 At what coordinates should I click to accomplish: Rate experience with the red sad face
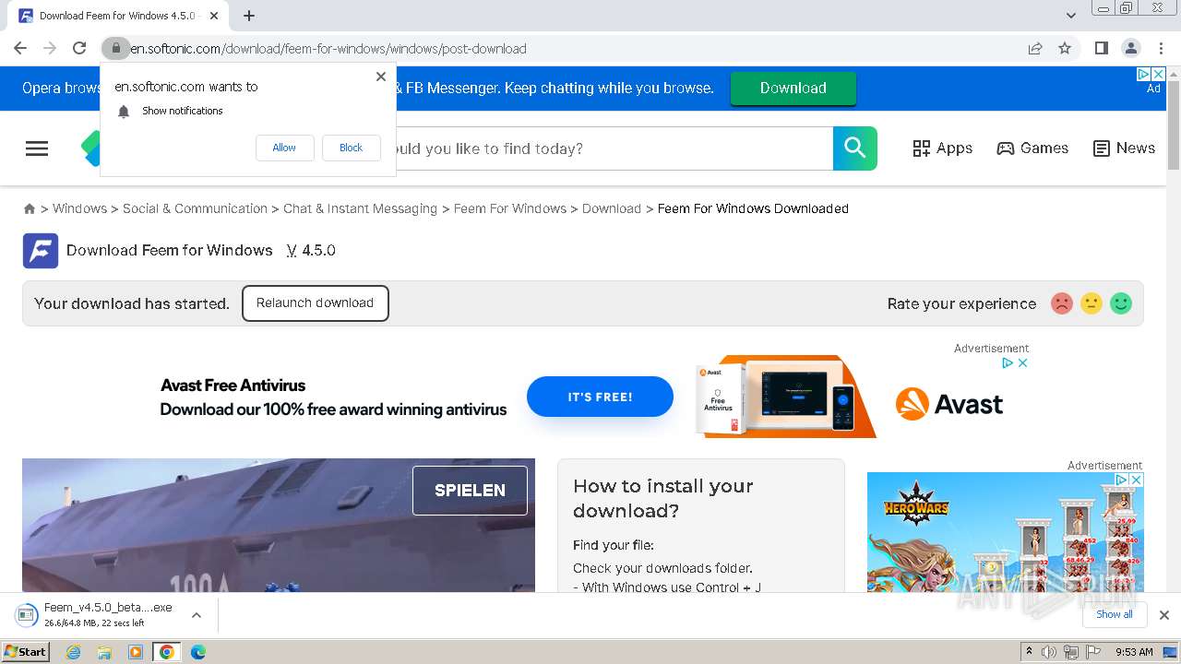tap(1062, 303)
